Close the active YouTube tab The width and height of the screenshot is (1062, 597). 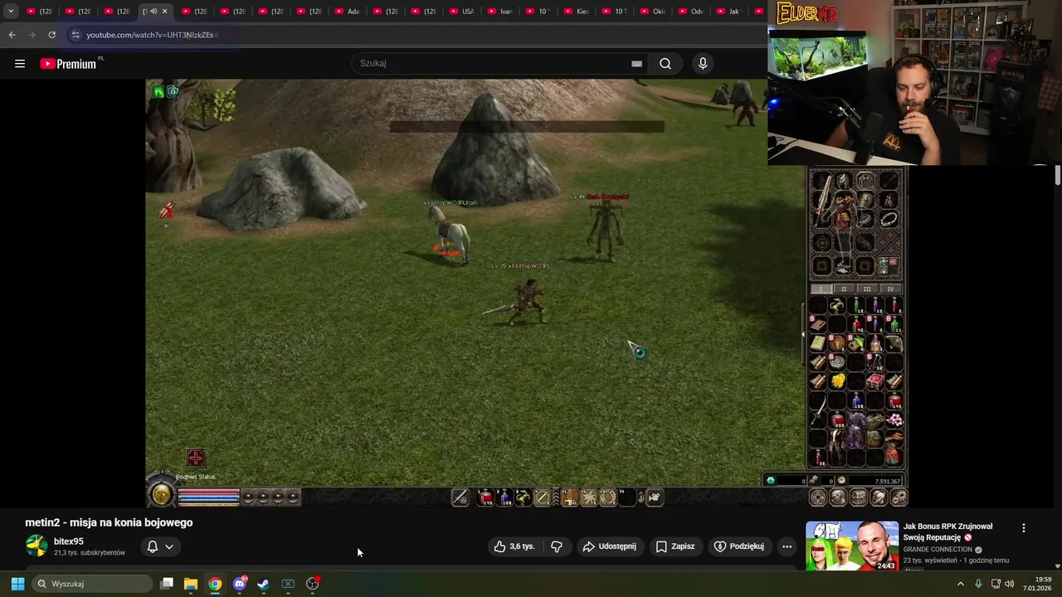(x=164, y=12)
